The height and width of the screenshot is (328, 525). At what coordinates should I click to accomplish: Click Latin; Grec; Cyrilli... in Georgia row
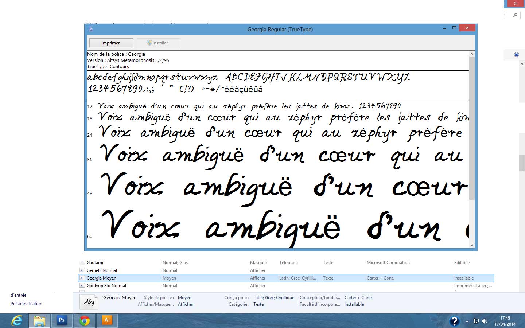coord(297,278)
